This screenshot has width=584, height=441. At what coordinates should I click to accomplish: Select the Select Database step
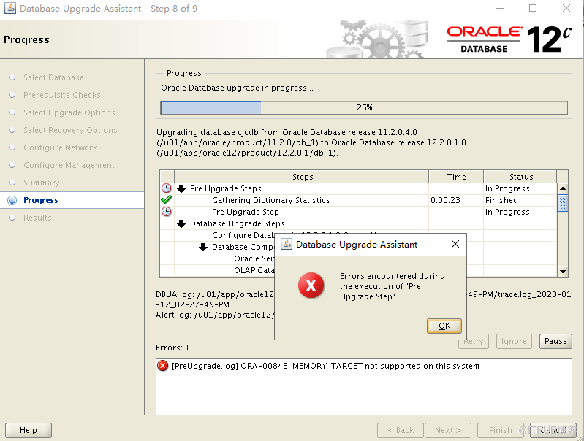coord(53,77)
